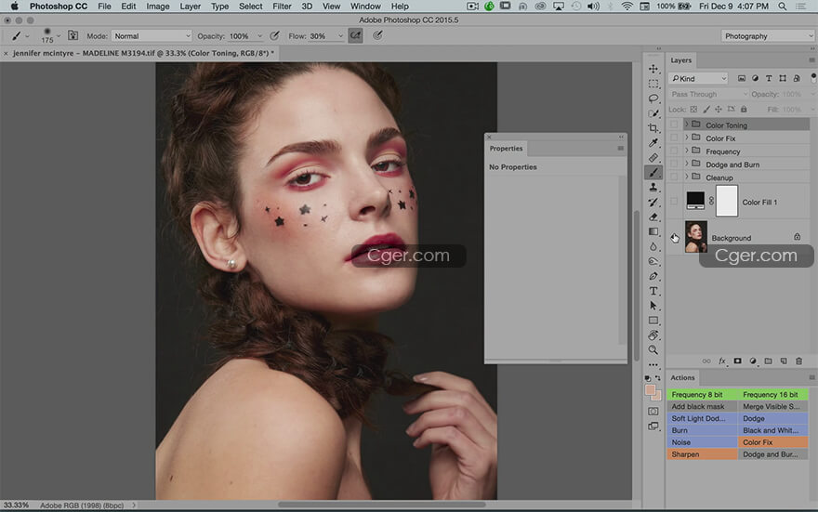
Task: Open the Photography workspace dropdown
Action: pyautogui.click(x=768, y=36)
